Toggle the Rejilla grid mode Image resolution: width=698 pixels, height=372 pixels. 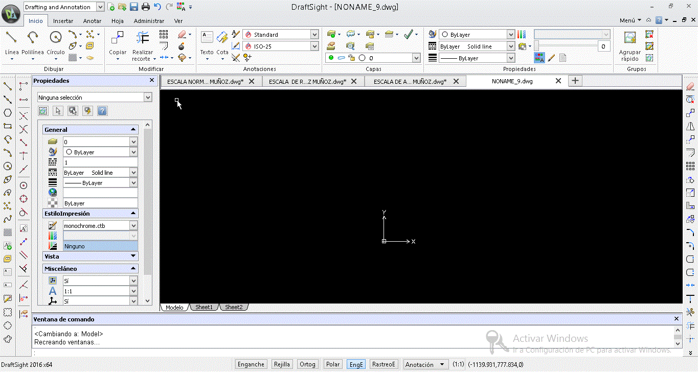[282, 364]
